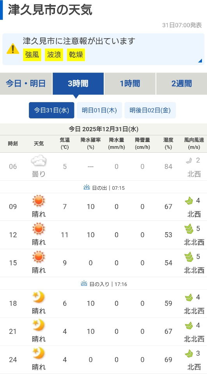Switch to 明日01日(木) forecast
Image resolution: width=207 pixels, height=374 pixels.
[x=99, y=110]
